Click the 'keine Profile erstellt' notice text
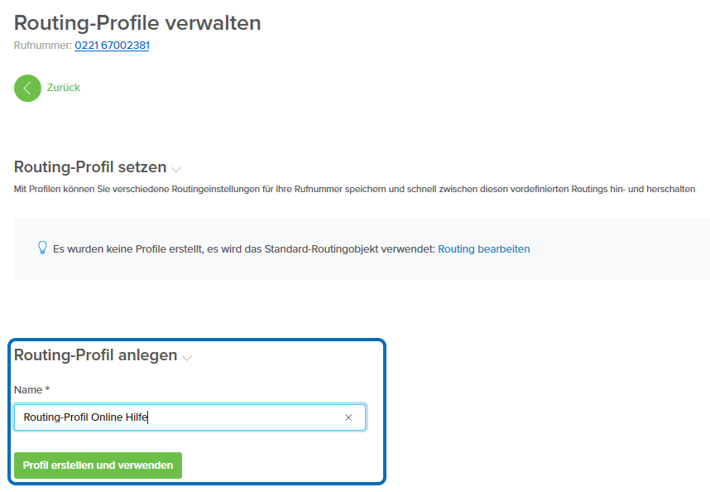 click(243, 248)
